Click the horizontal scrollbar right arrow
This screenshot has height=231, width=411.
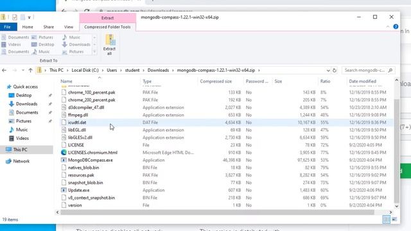pos(390,212)
